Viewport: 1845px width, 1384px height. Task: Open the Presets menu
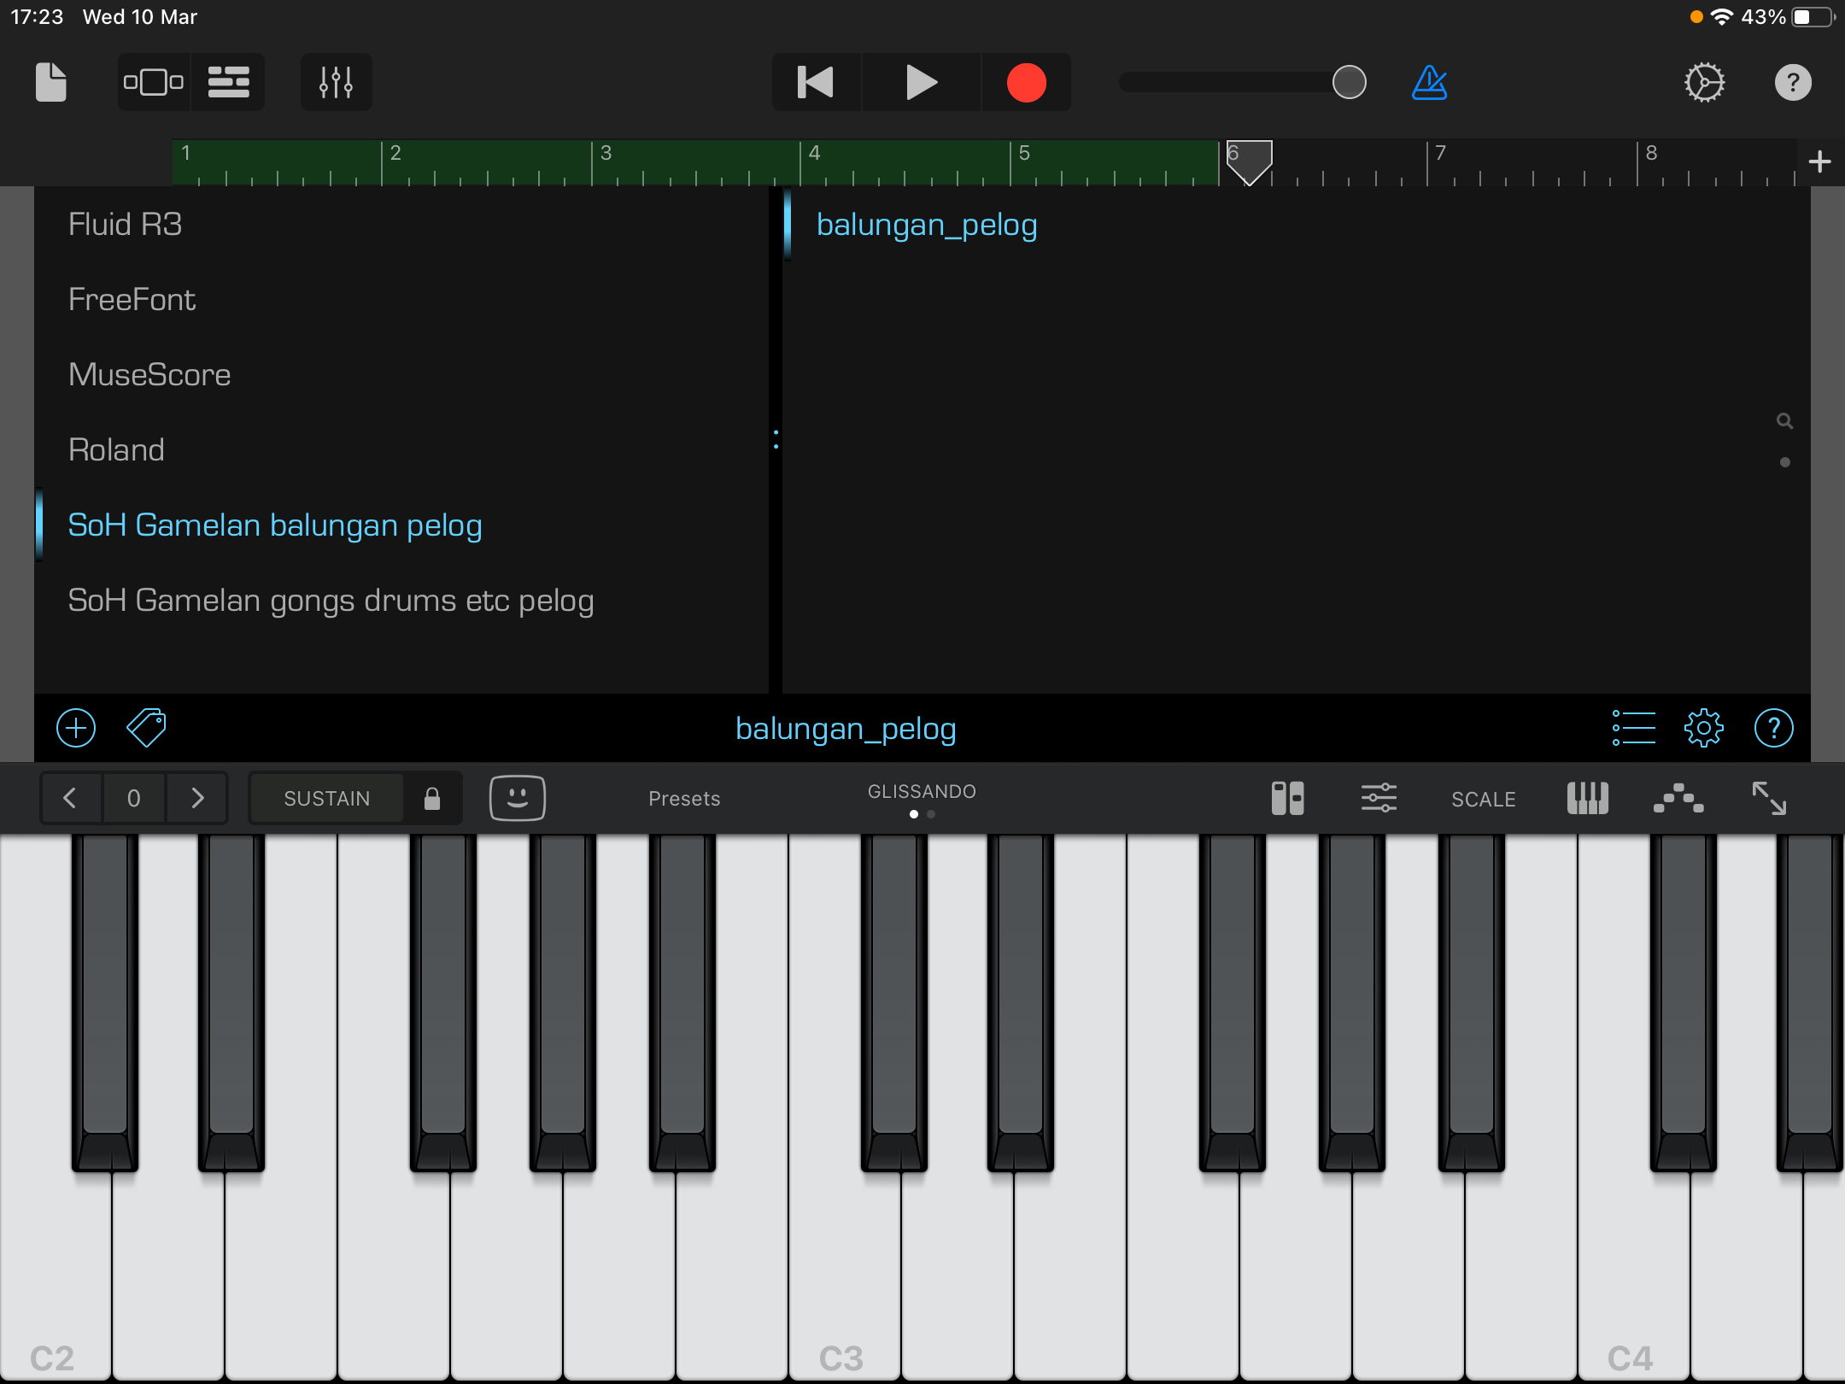(684, 799)
